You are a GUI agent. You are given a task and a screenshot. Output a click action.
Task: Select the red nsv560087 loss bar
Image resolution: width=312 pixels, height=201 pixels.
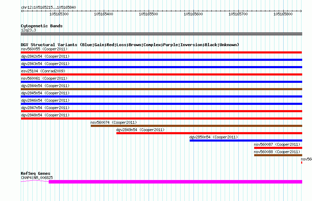tap(278, 148)
